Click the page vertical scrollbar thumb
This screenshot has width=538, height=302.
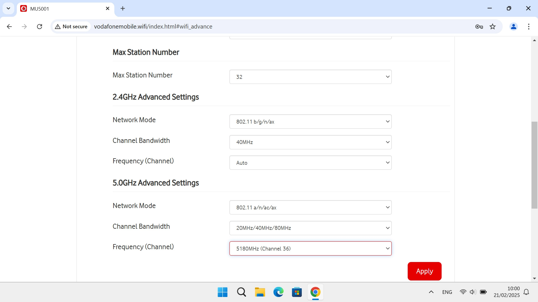pyautogui.click(x=534, y=165)
